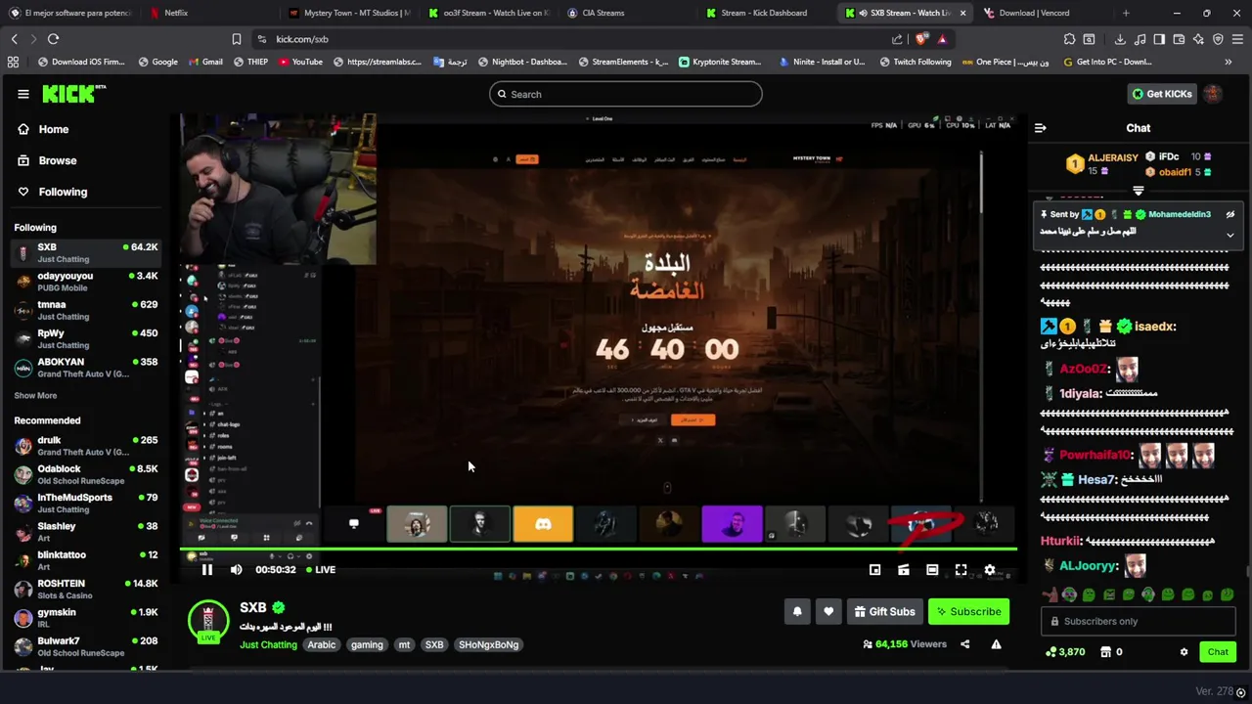This screenshot has width=1252, height=704.
Task: Reload the page
Action: [x=53, y=39]
